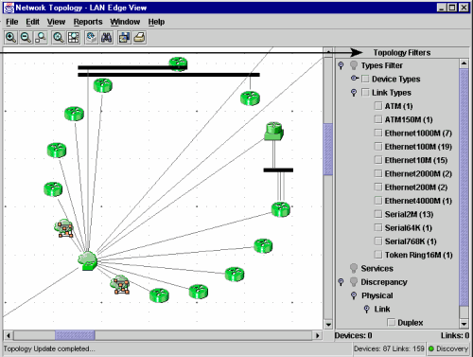Open the View menu
This screenshot has width=473, height=357.
coord(56,22)
